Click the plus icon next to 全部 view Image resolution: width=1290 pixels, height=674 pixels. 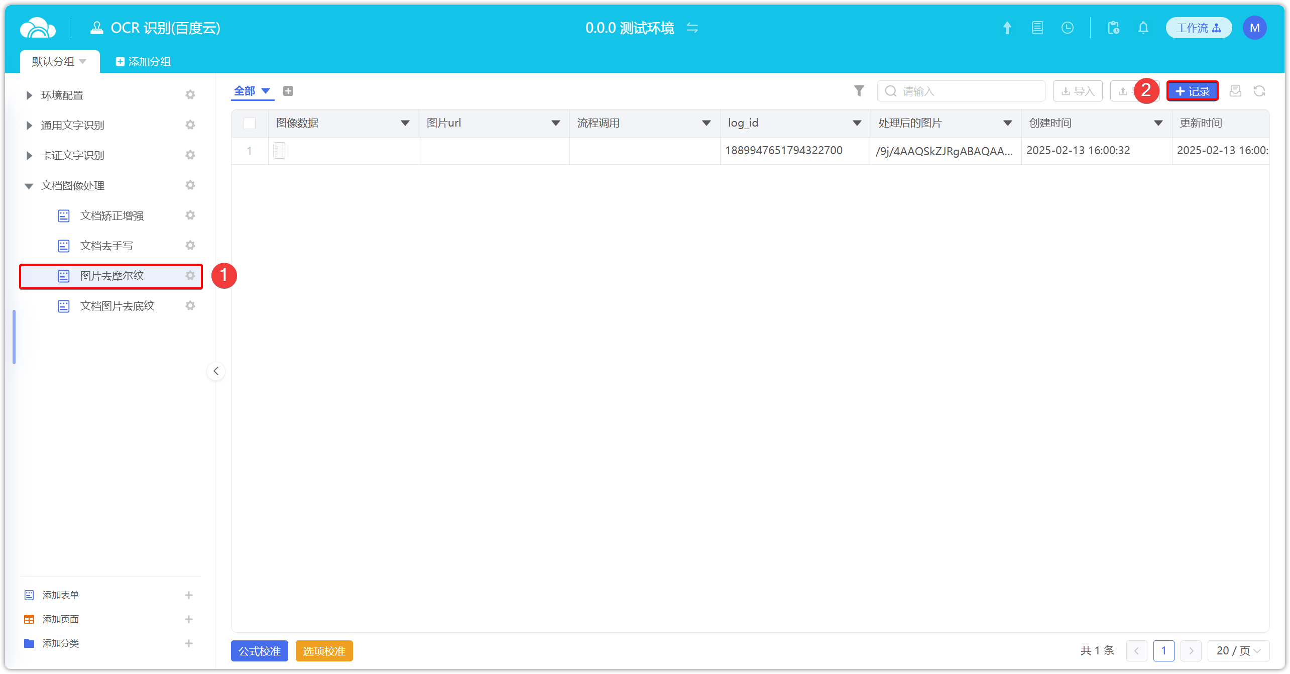coord(288,91)
